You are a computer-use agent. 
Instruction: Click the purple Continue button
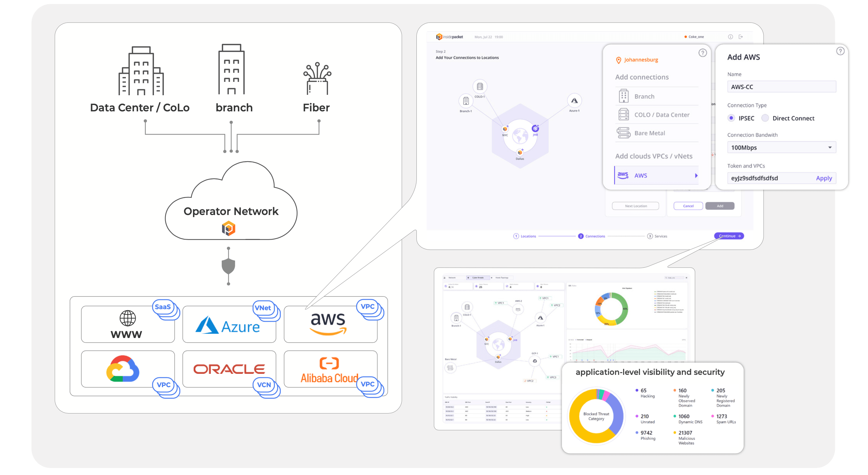(729, 236)
